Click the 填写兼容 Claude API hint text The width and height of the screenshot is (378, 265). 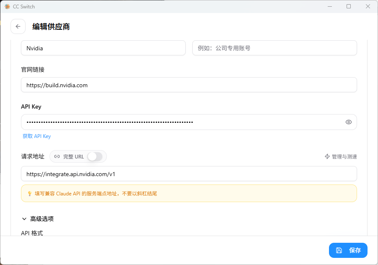pos(96,194)
